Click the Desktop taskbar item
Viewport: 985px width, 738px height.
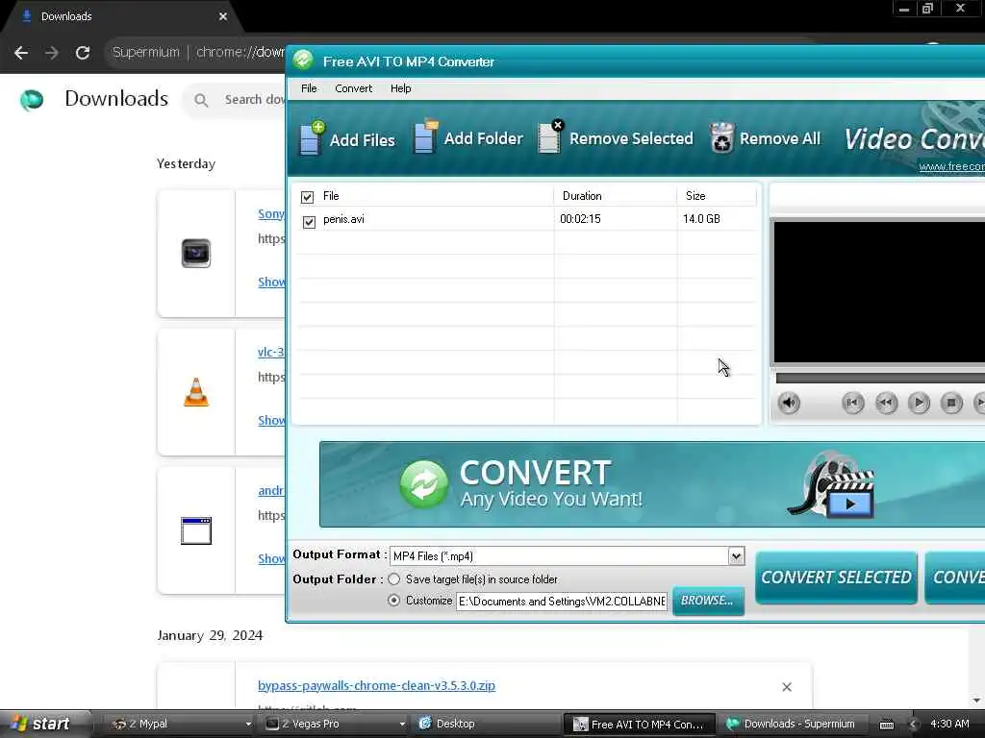tap(484, 725)
